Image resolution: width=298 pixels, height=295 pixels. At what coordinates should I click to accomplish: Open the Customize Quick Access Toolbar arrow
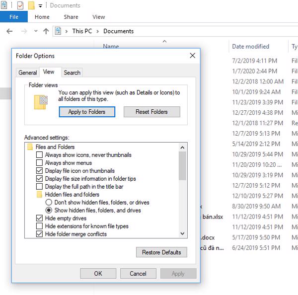click(x=40, y=6)
